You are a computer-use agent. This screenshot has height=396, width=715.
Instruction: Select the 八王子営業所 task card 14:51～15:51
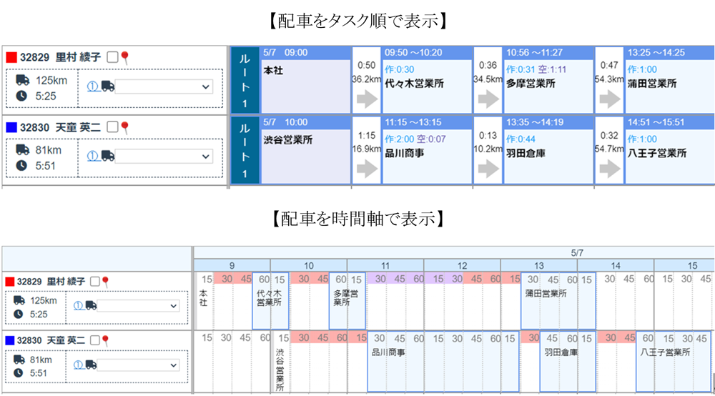point(670,150)
